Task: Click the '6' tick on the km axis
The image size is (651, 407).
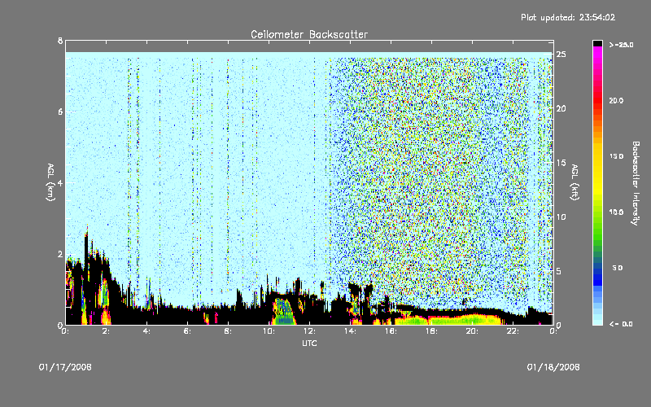Action: pyautogui.click(x=60, y=112)
